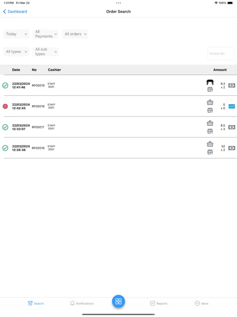Click the red cancelled status icon on RP00018
This screenshot has height=317, width=237.
(5, 106)
